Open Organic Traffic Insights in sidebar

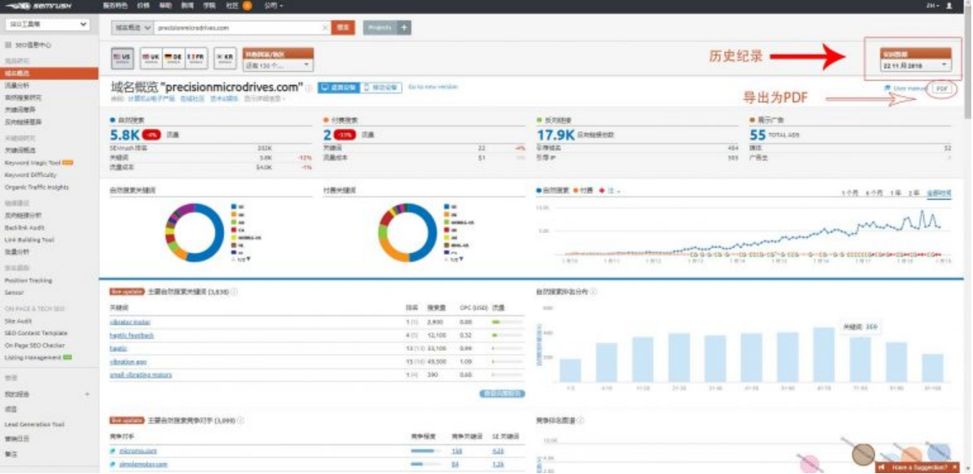36,187
